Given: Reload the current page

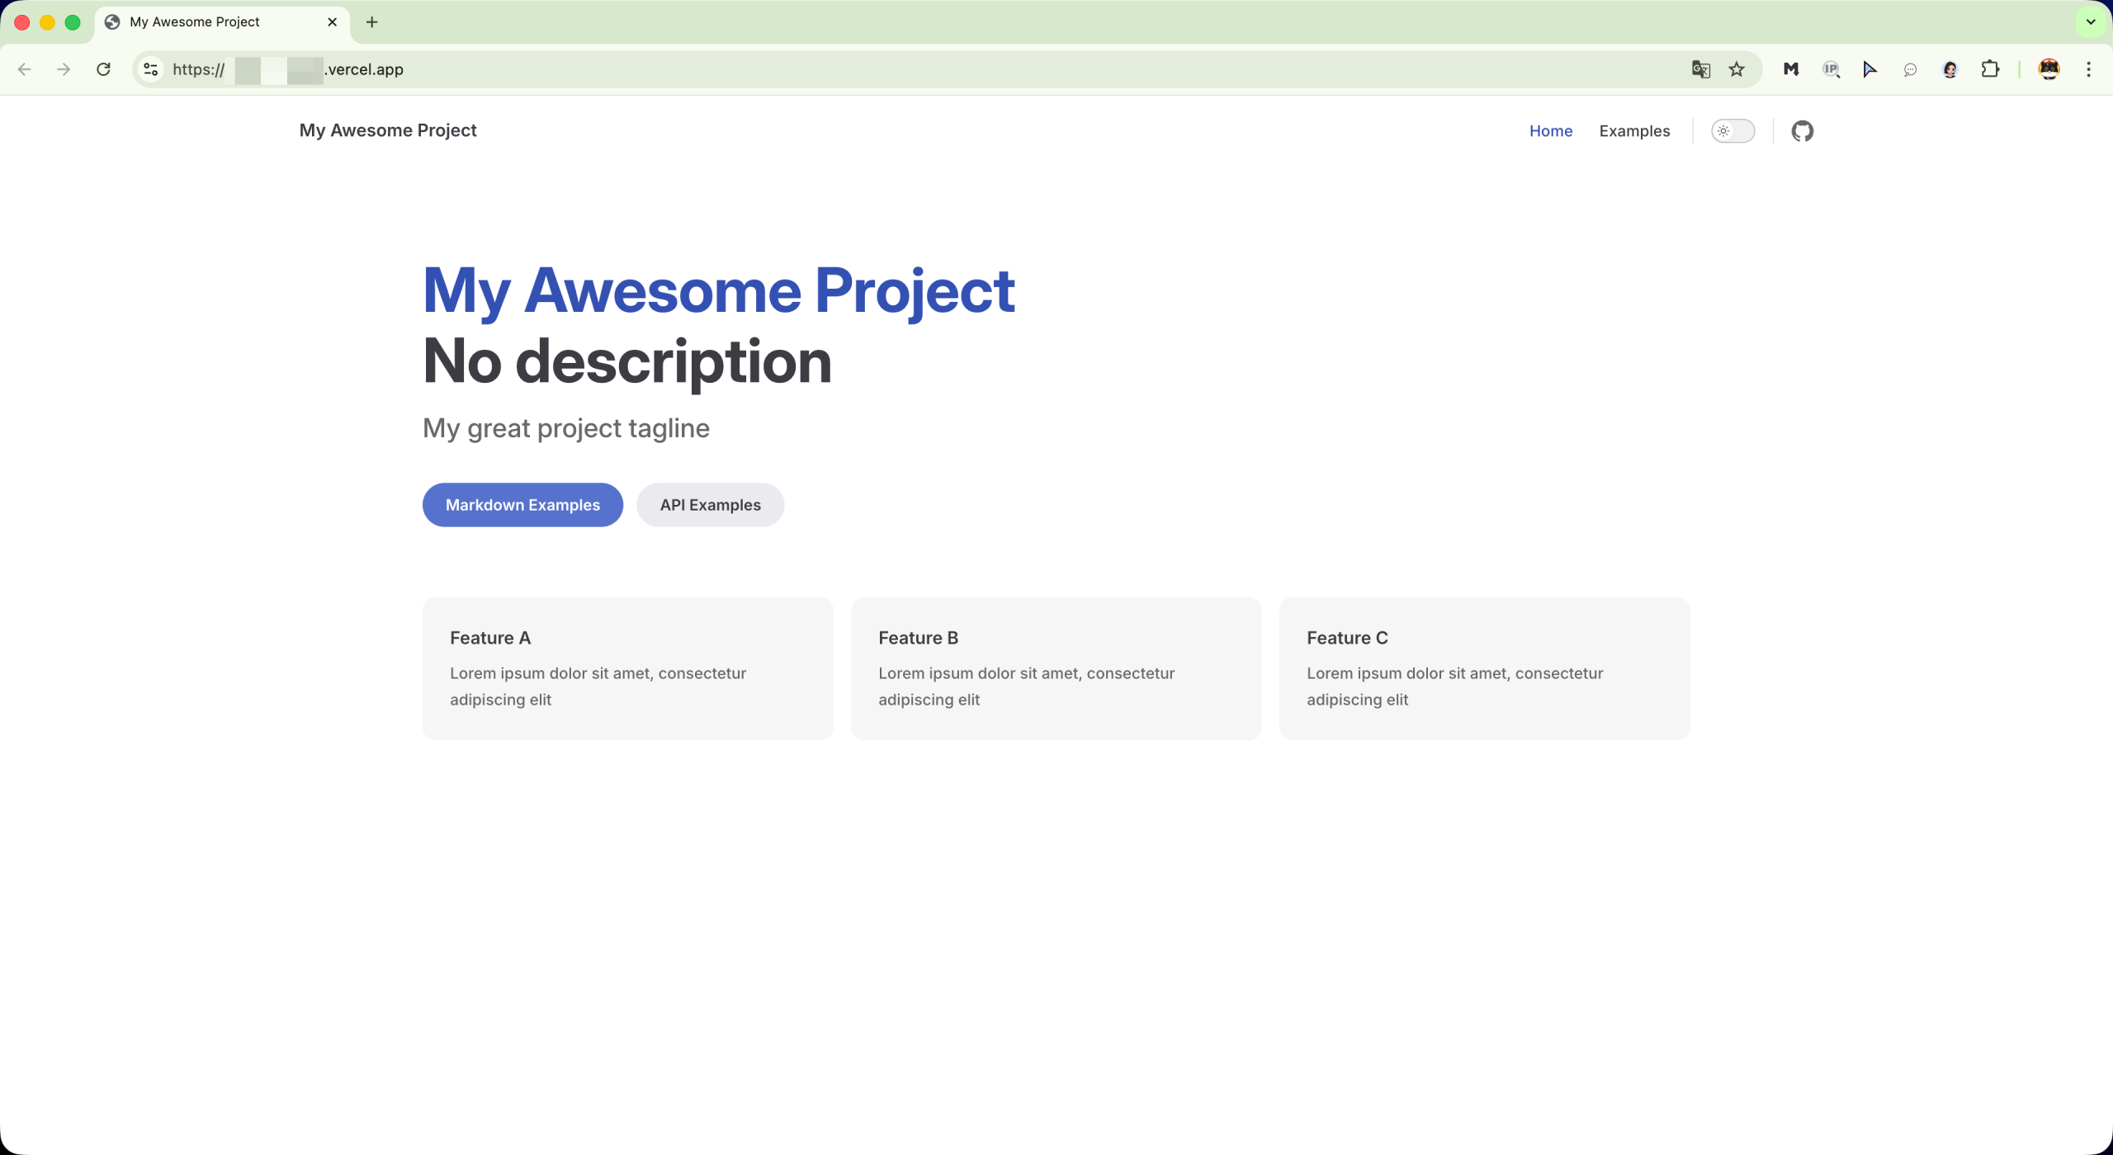Looking at the screenshot, I should (103, 69).
